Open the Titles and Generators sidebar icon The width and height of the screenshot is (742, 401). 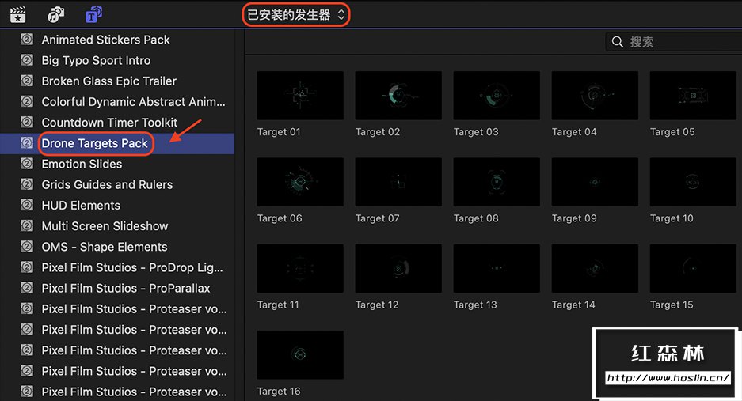tap(93, 15)
